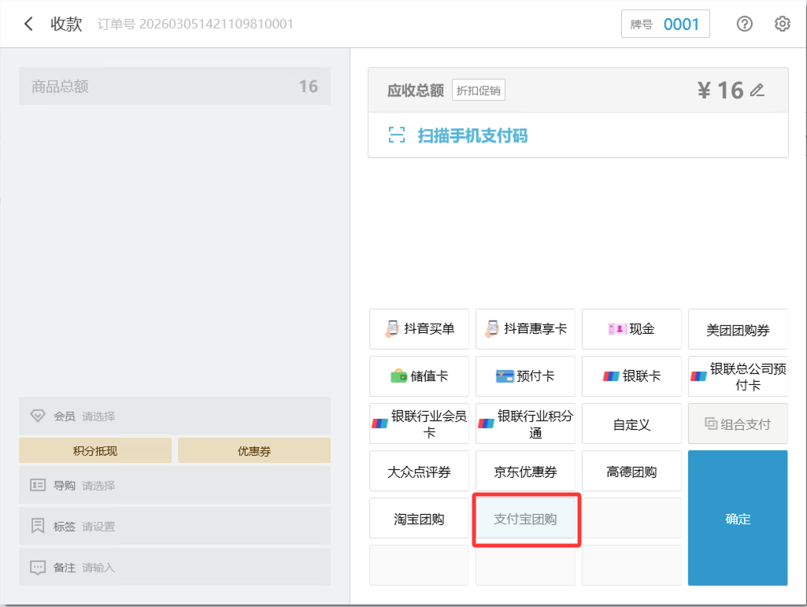Toggle the 优惠券 coupon option
Image resolution: width=807 pixels, height=607 pixels.
(254, 450)
